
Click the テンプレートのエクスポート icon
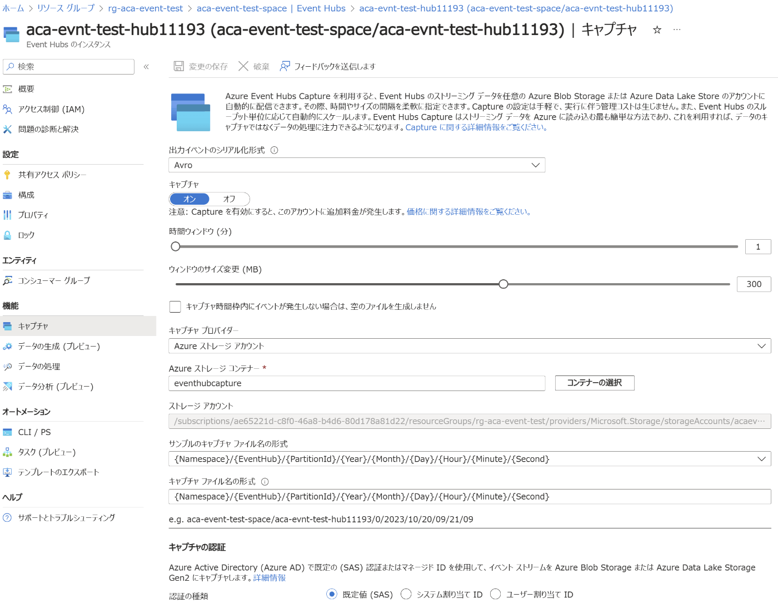pyautogui.click(x=7, y=472)
